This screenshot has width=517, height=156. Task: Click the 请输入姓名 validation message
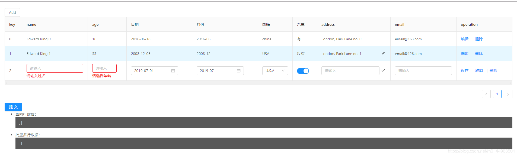pyautogui.click(x=36, y=76)
